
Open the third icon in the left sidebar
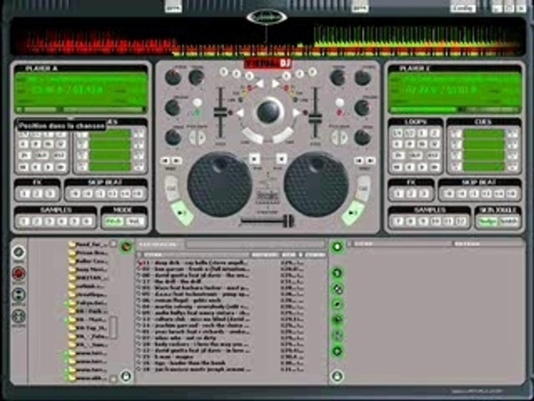[x=19, y=295]
